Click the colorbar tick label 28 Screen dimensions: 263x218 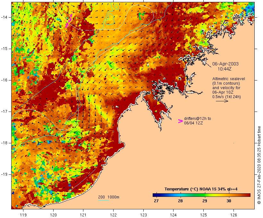[180, 201]
